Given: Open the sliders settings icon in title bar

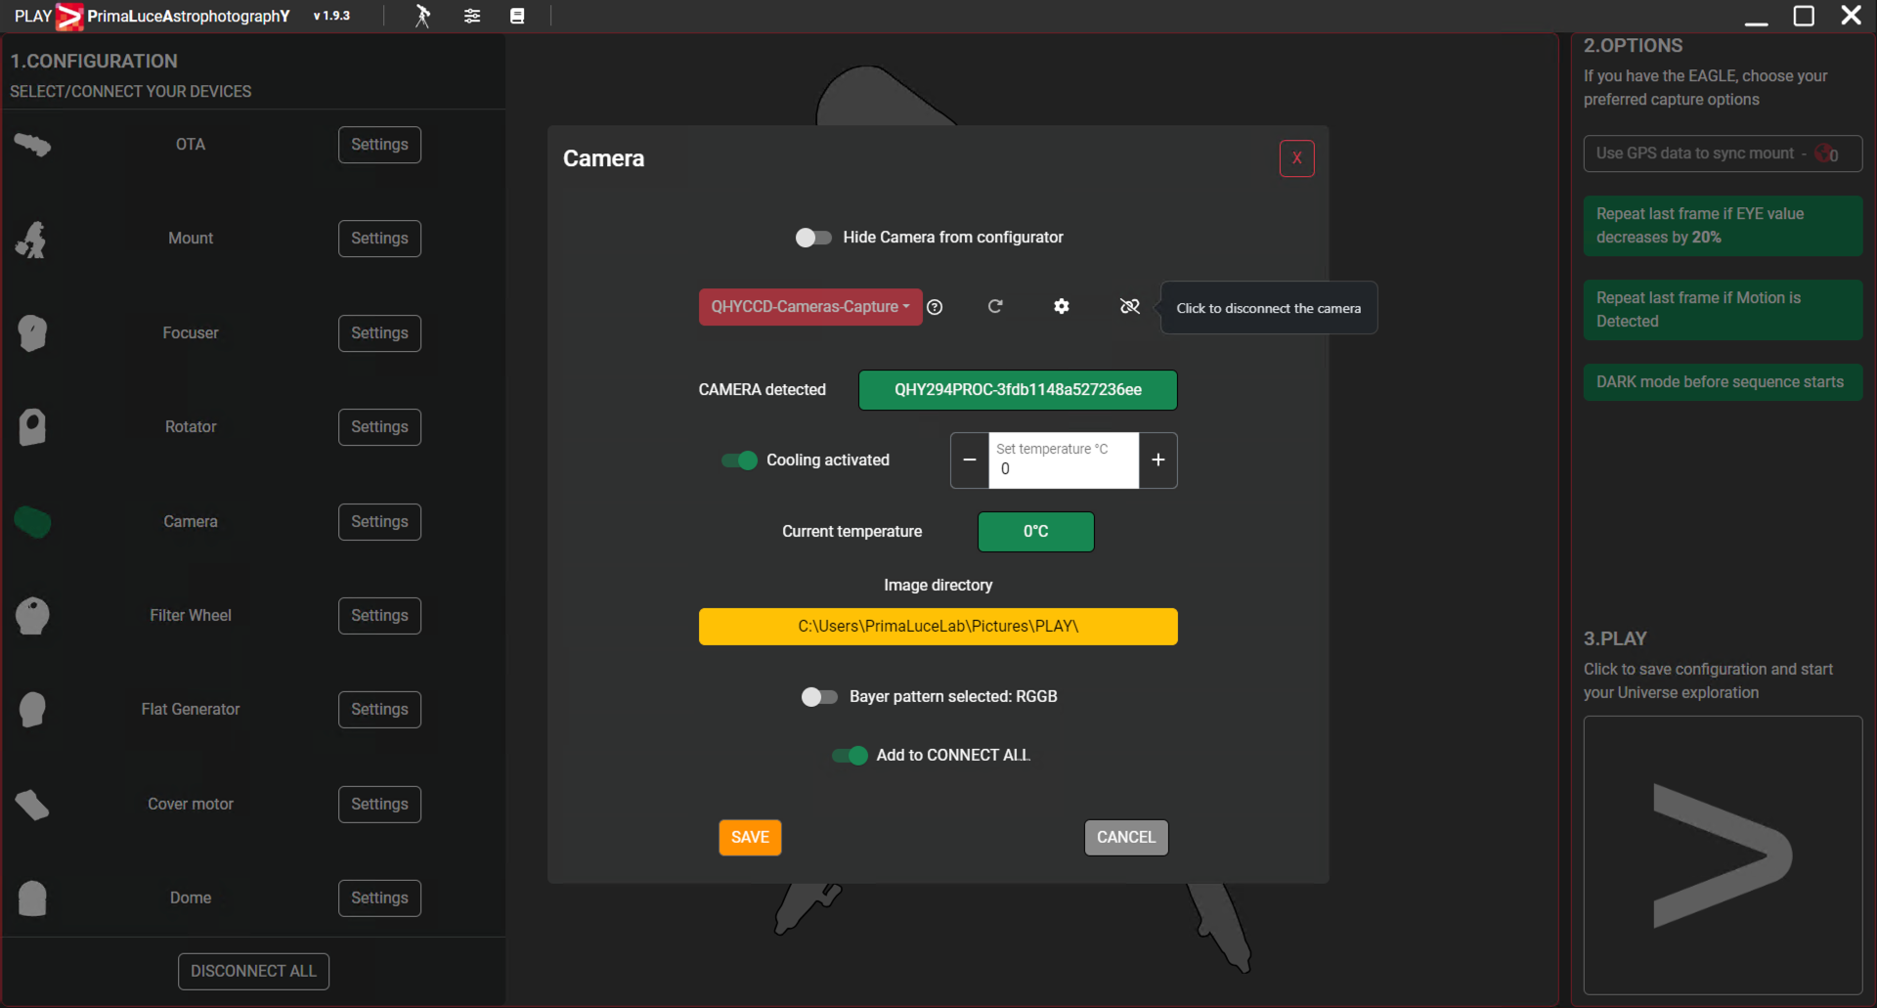Looking at the screenshot, I should coord(472,16).
